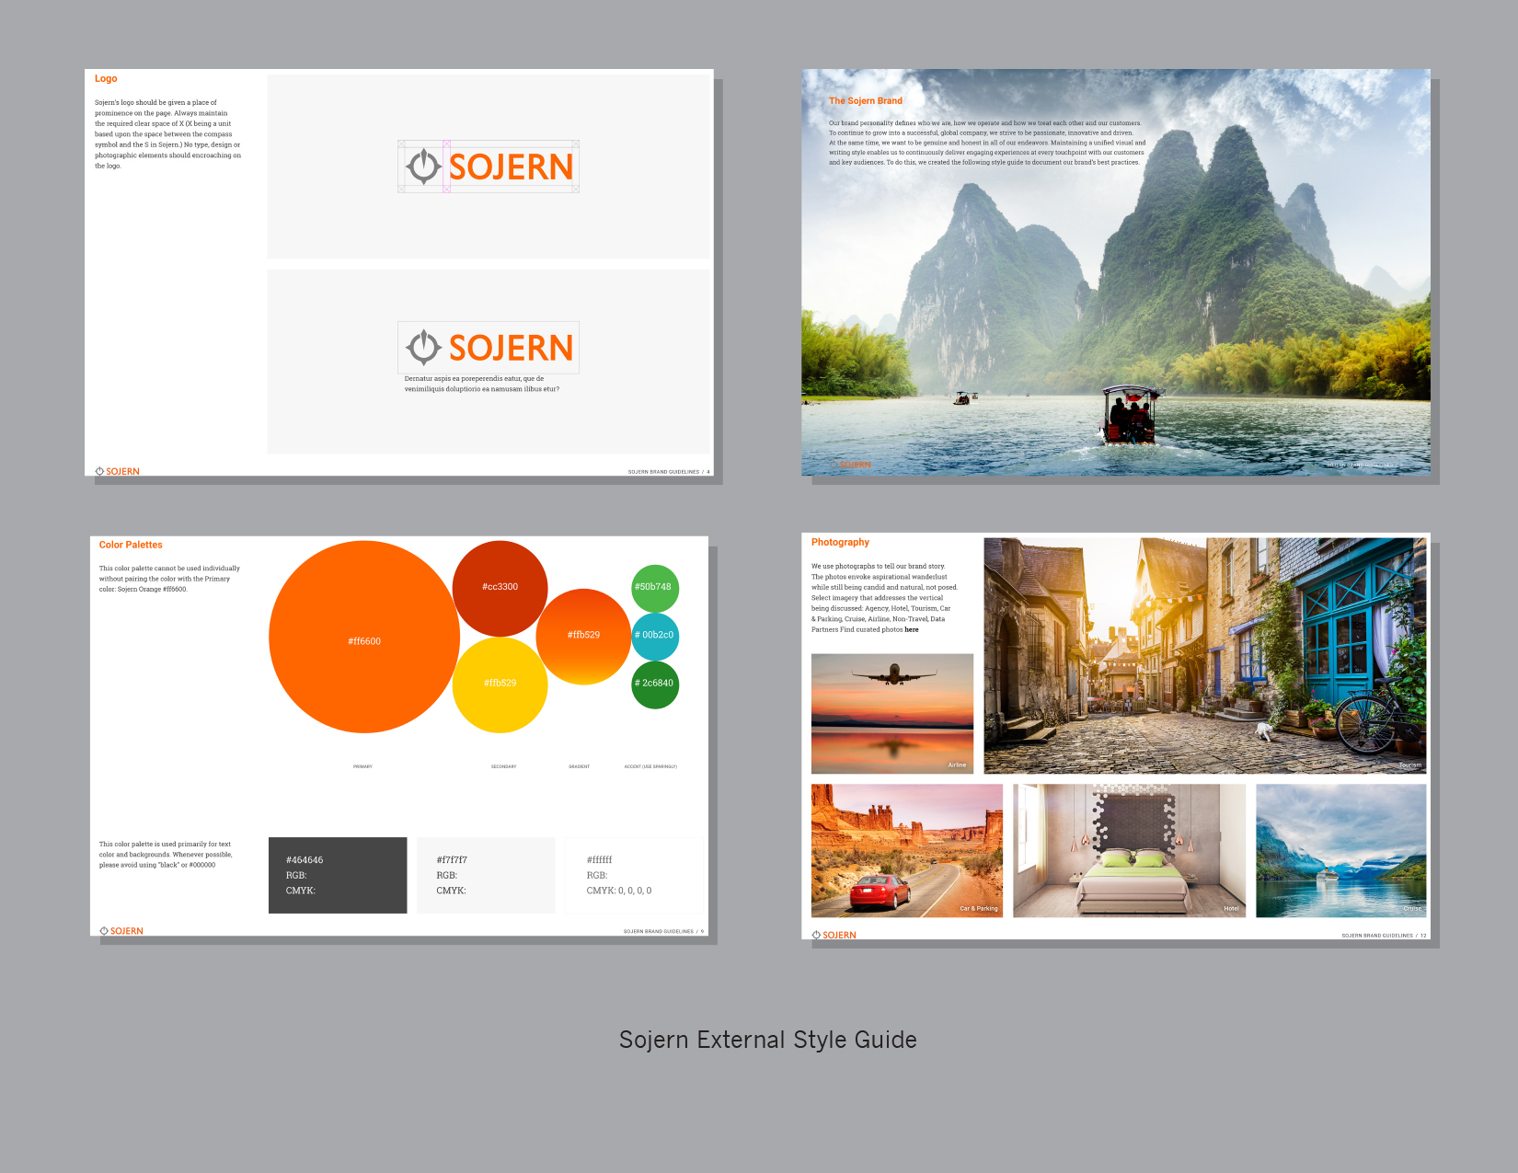
Task: Select the orange gradient #ffb529 circle
Action: point(583,637)
